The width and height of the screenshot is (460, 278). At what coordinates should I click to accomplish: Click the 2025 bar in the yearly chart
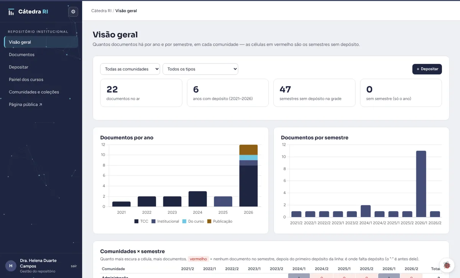pyautogui.click(x=223, y=202)
